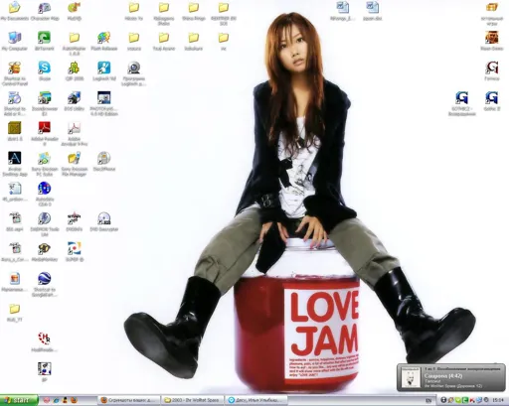Click the clock showing 15:04
This screenshot has width=509, height=406.
pos(497,400)
